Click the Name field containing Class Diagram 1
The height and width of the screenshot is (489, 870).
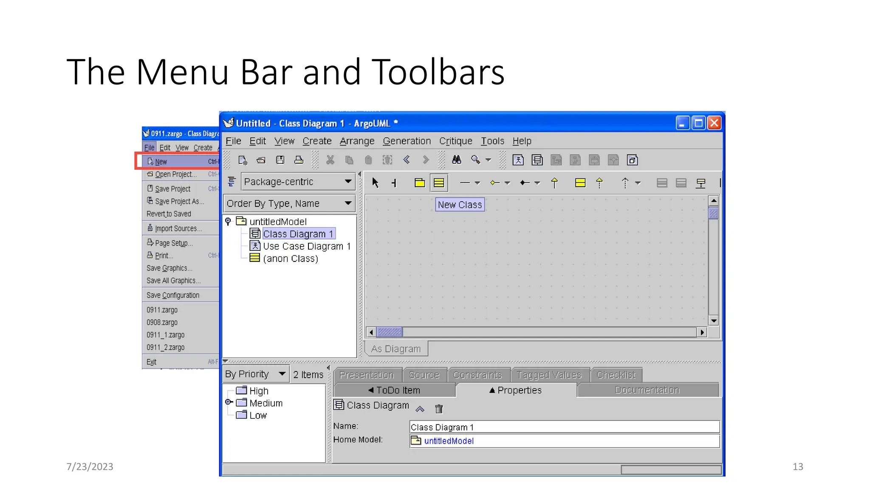565,427
